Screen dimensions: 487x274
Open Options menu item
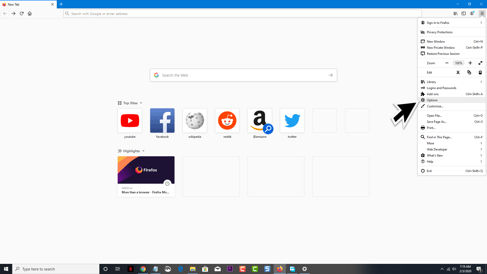point(452,100)
